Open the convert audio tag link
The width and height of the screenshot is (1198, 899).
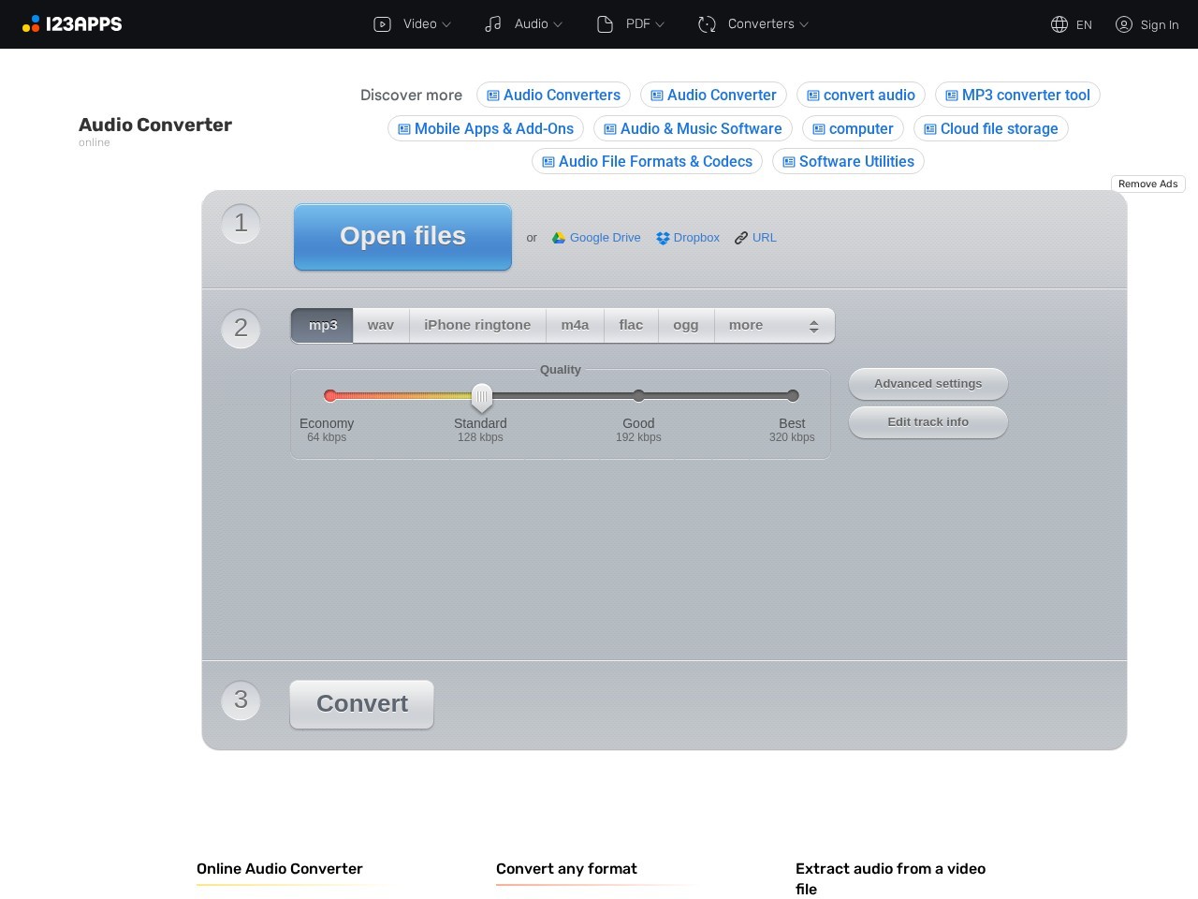coord(861,96)
